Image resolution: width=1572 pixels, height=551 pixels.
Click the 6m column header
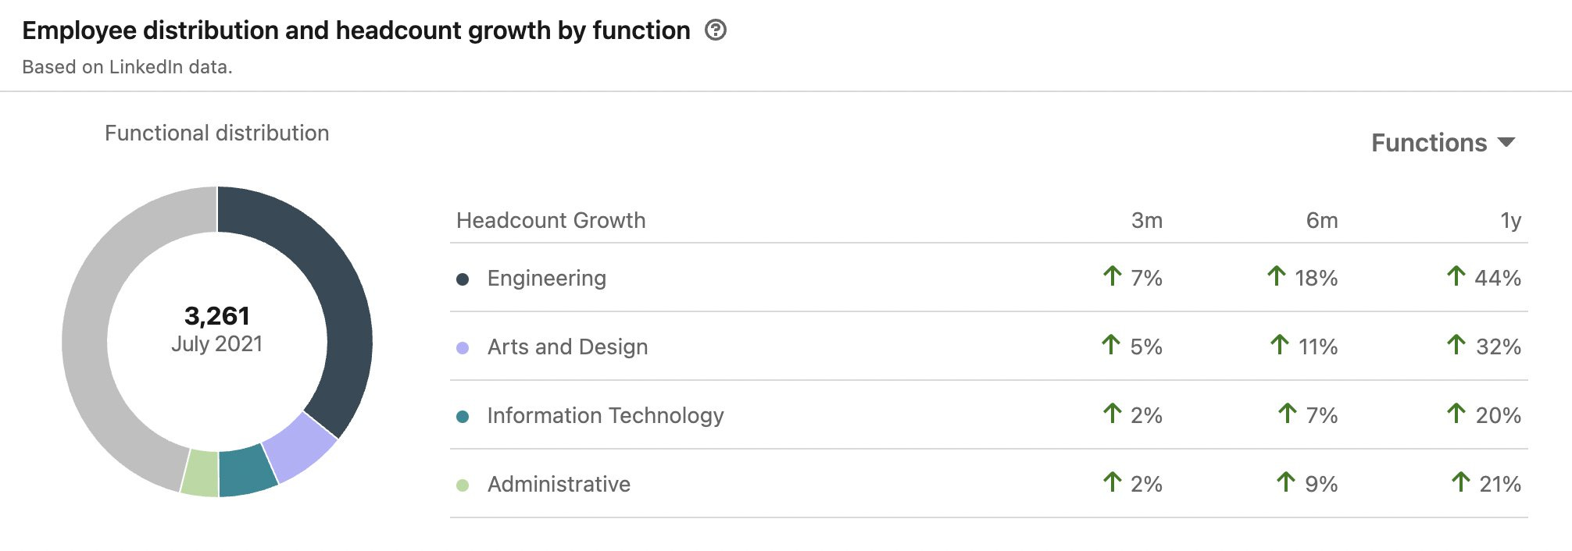point(1321,221)
